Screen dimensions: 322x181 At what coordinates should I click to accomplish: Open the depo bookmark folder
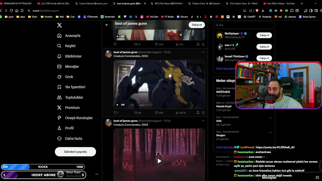tap(21, 17)
